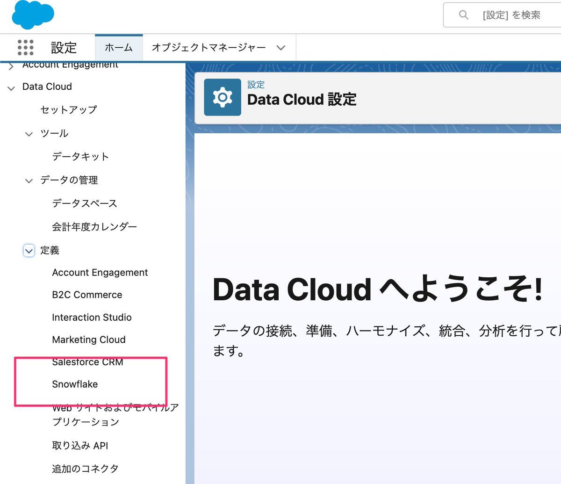Open B2C Commerce definition
Screen dimensions: 561x484
tap(87, 295)
